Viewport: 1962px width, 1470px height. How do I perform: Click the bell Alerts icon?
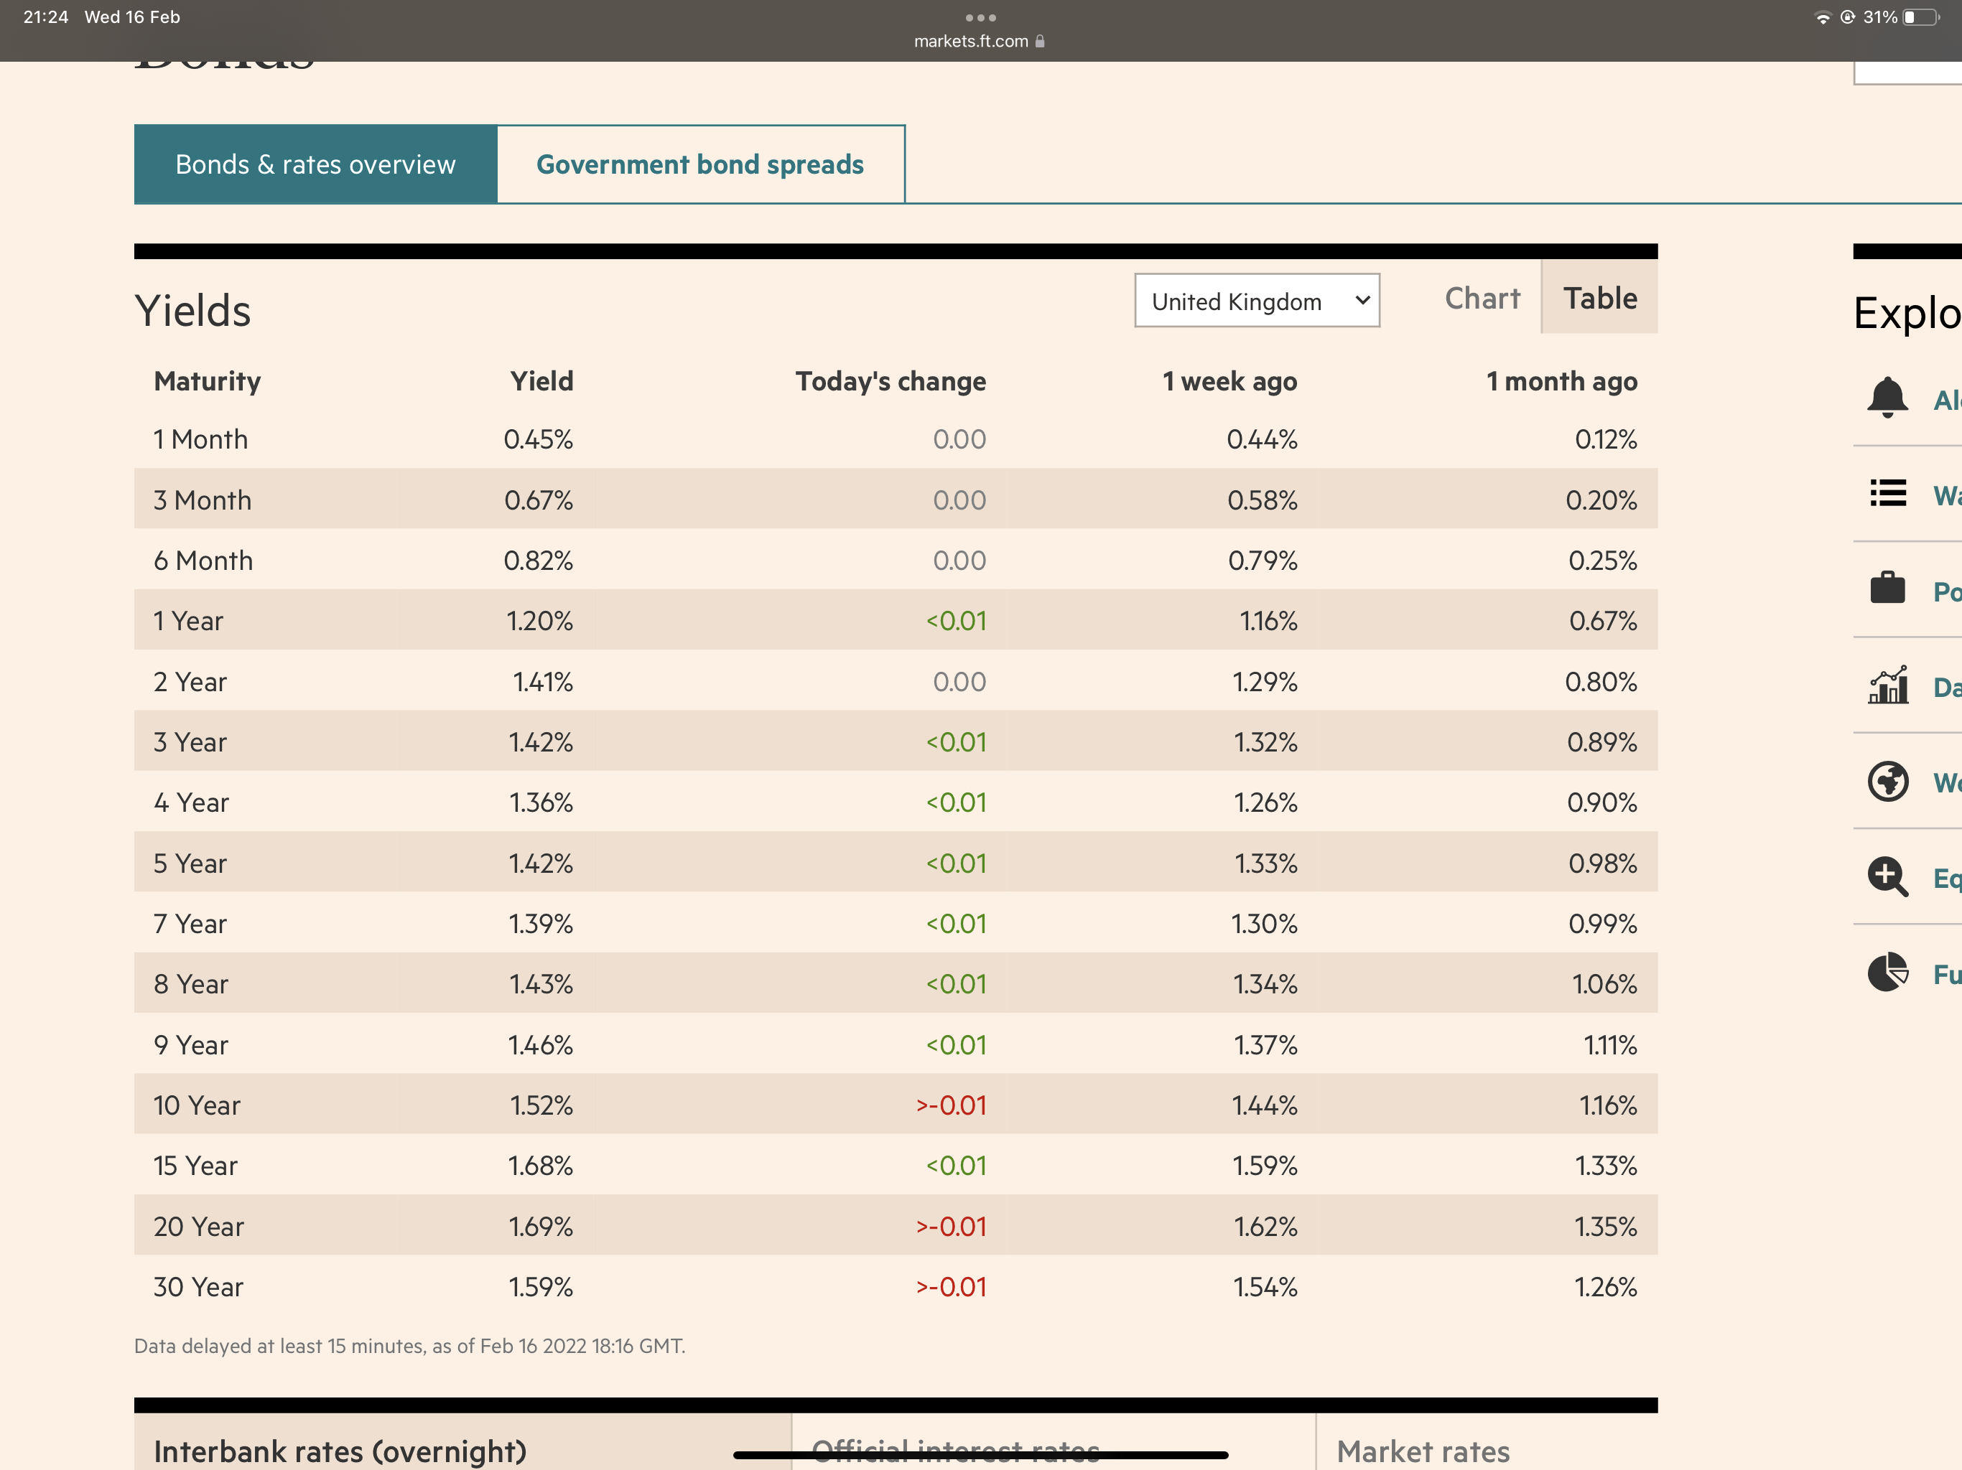(x=1887, y=398)
